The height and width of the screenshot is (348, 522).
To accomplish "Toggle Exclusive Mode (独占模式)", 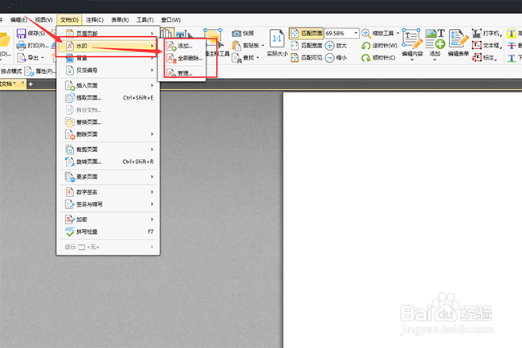I will coord(11,72).
